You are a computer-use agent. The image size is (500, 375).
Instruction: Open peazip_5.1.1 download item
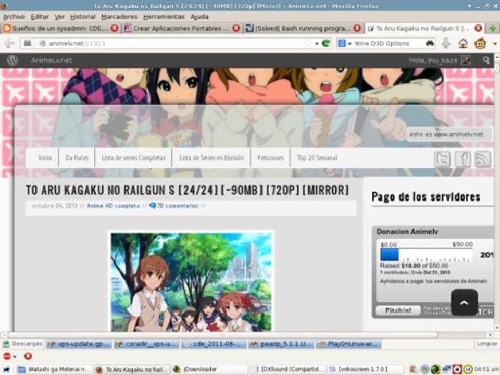(282, 344)
